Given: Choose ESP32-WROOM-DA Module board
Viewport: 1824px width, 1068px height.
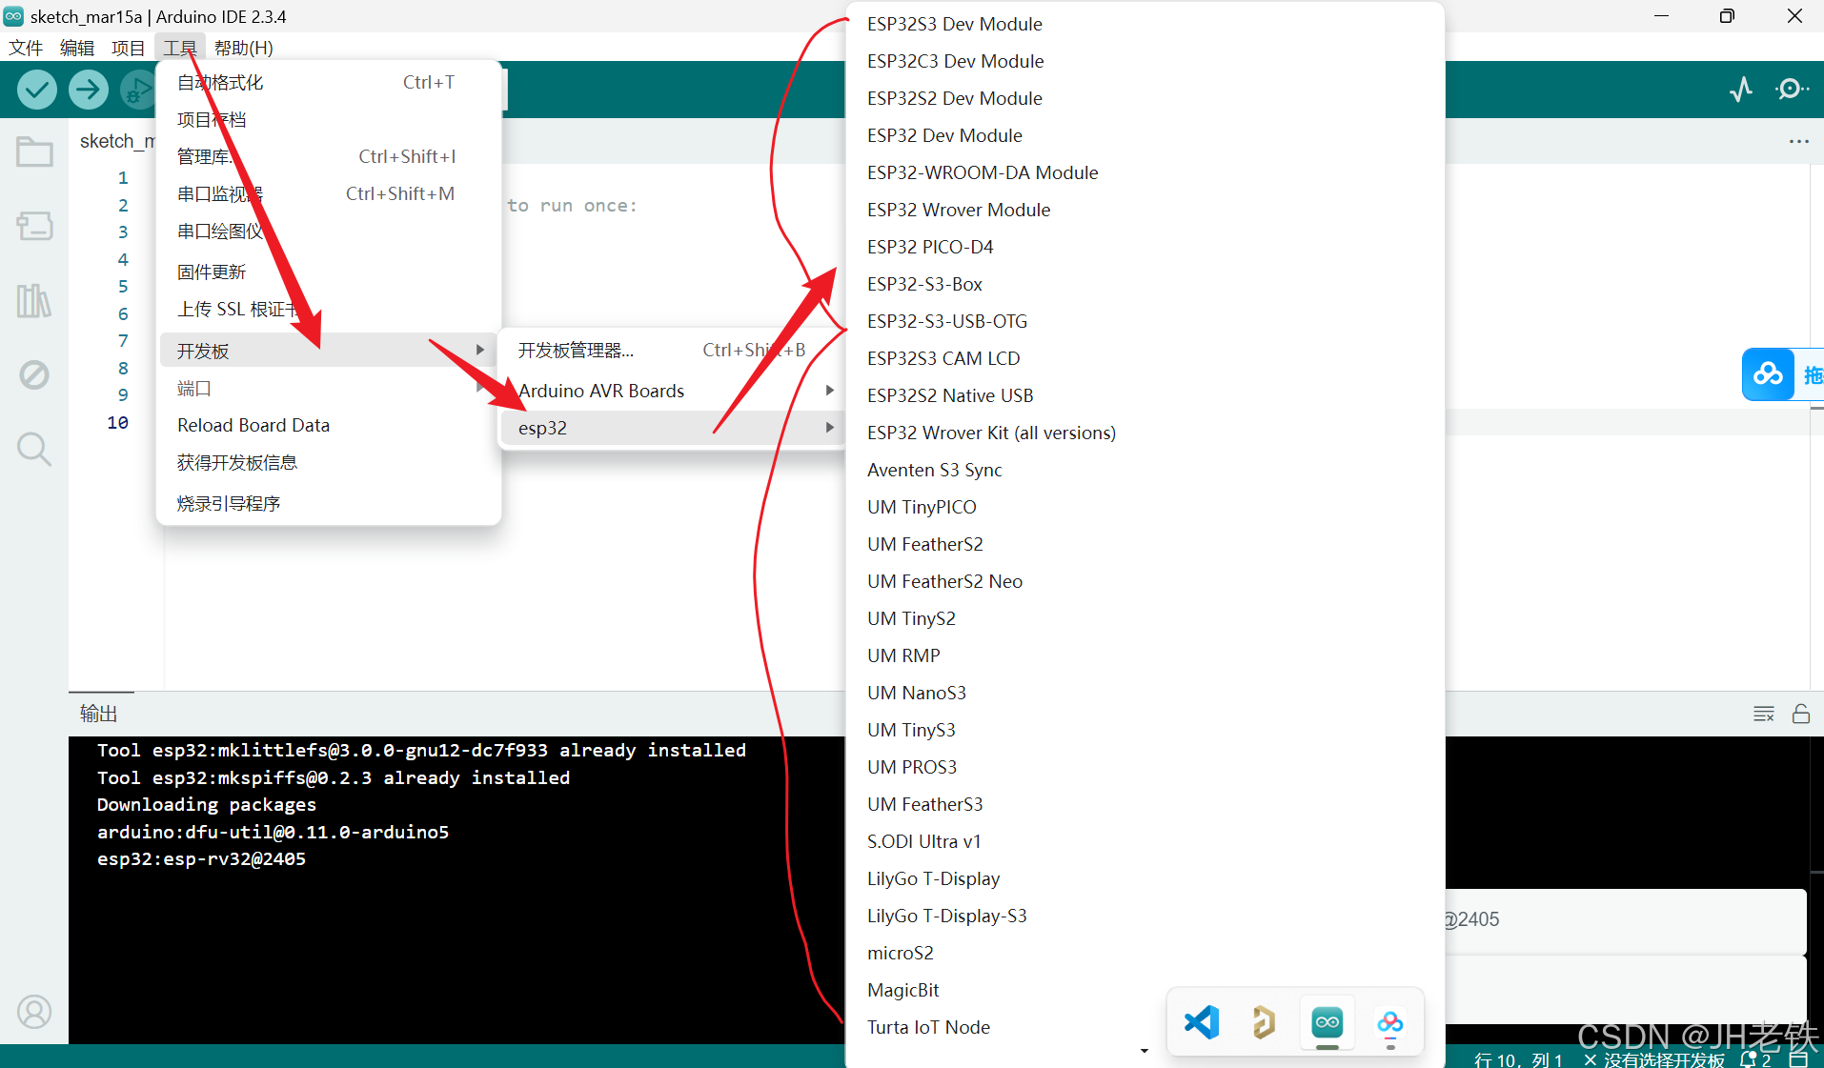Looking at the screenshot, I should pos(1145,172).
